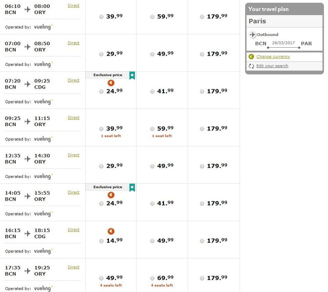Click the Direct link on the 17:35 flight
This screenshot has width=328, height=292.
[x=74, y=267]
